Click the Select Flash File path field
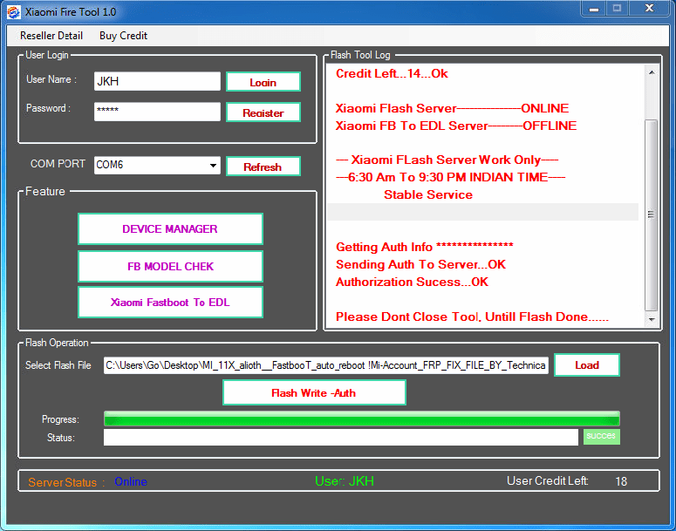The height and width of the screenshot is (531, 676). coord(326,365)
